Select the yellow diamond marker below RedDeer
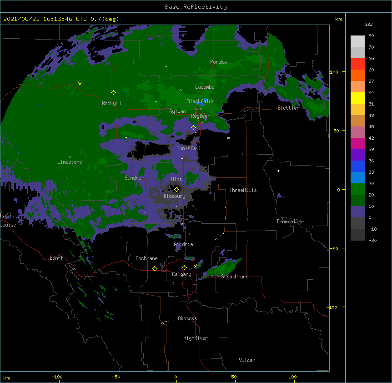The height and width of the screenshot is (383, 392). [194, 128]
